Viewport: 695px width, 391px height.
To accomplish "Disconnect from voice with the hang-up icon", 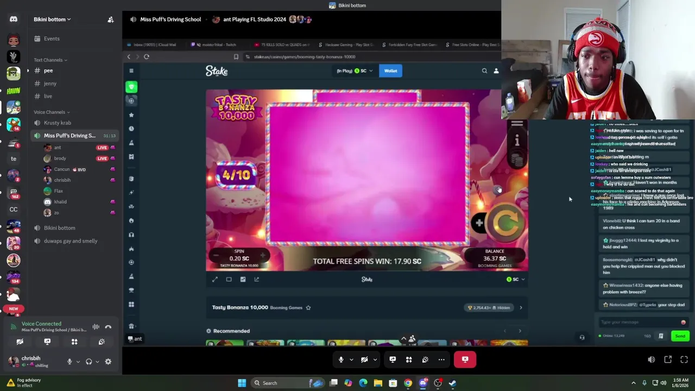I will point(108,327).
